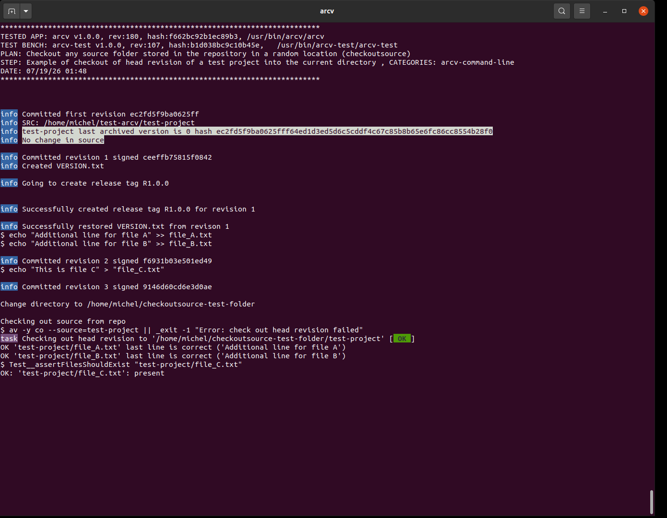Screen dimensions: 667x518
Task: Minimize the arcv terminal window
Action: point(605,11)
